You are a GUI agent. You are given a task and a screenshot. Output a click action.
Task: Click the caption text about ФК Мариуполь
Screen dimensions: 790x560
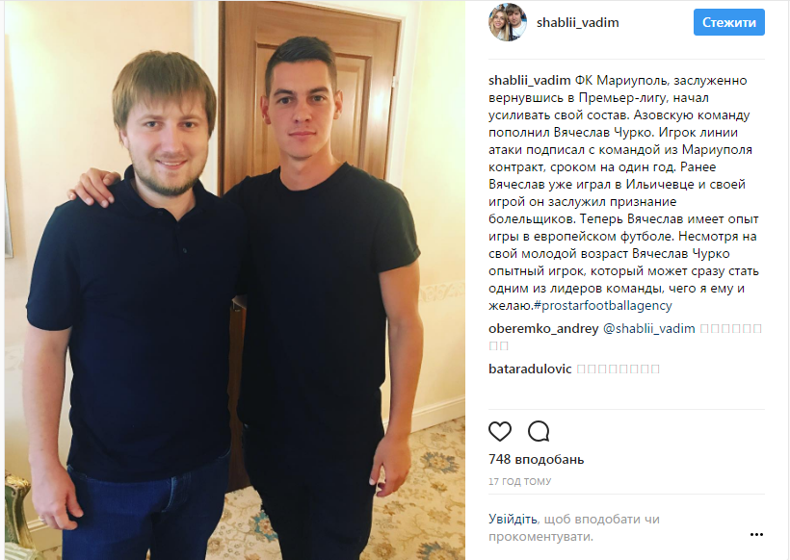point(624,193)
